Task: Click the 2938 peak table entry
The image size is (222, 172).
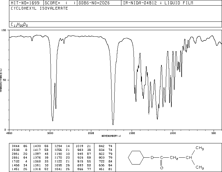Action: (19, 150)
